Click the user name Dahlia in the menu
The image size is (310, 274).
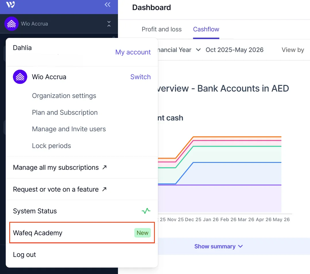[22, 48]
